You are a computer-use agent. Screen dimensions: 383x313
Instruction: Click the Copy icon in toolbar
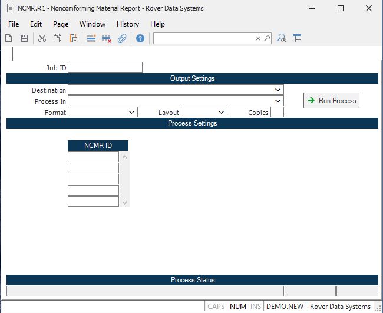point(58,38)
